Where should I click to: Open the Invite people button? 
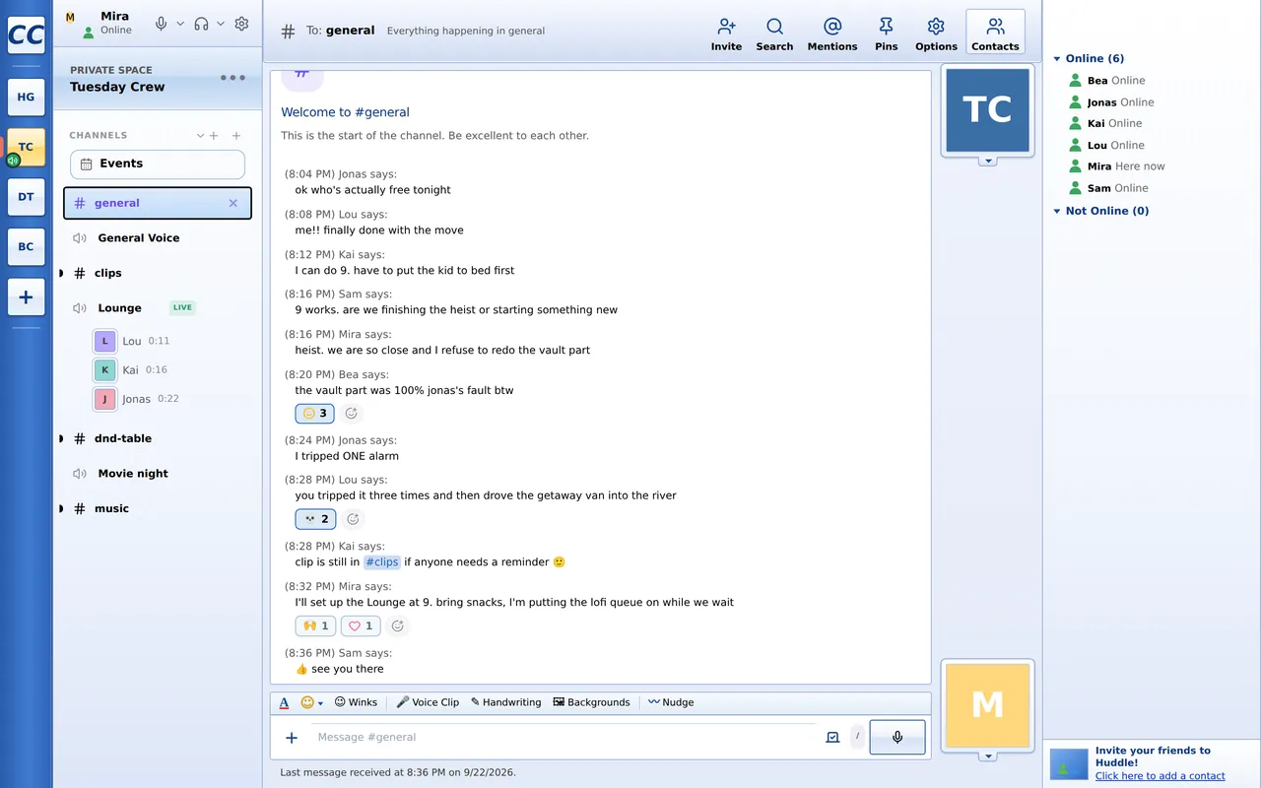click(x=726, y=33)
